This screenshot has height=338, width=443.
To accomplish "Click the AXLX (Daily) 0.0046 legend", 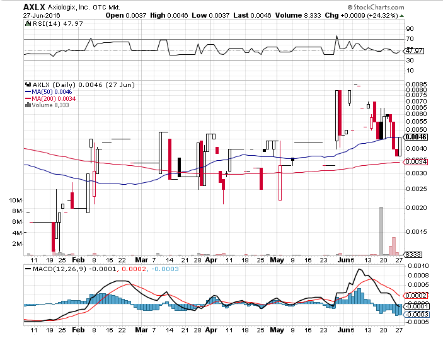I will pyautogui.click(x=84, y=84).
